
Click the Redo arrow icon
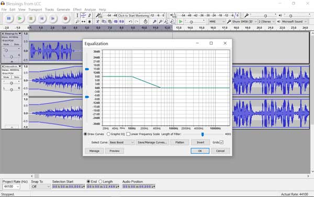pyautogui.click(x=137, y=21)
